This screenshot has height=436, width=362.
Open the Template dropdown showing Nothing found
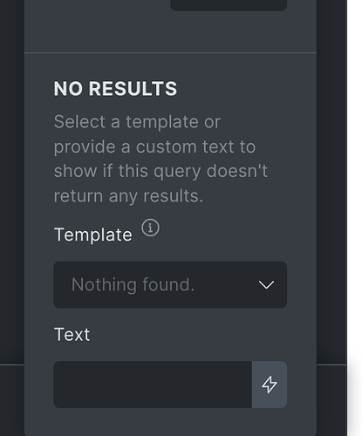point(170,285)
